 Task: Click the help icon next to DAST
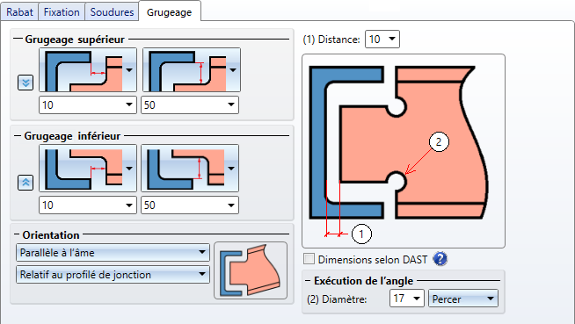(x=440, y=259)
